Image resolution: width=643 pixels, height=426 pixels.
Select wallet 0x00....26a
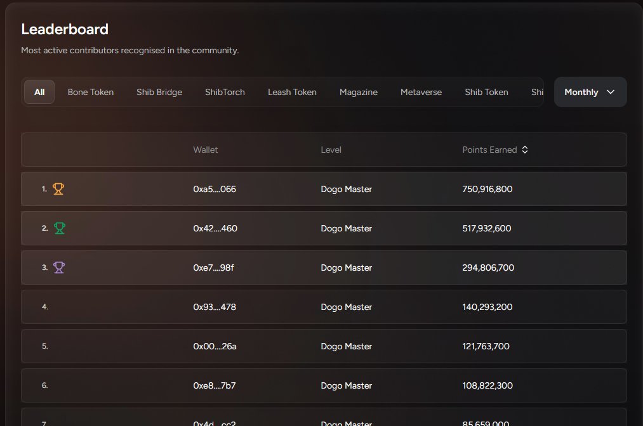point(215,347)
